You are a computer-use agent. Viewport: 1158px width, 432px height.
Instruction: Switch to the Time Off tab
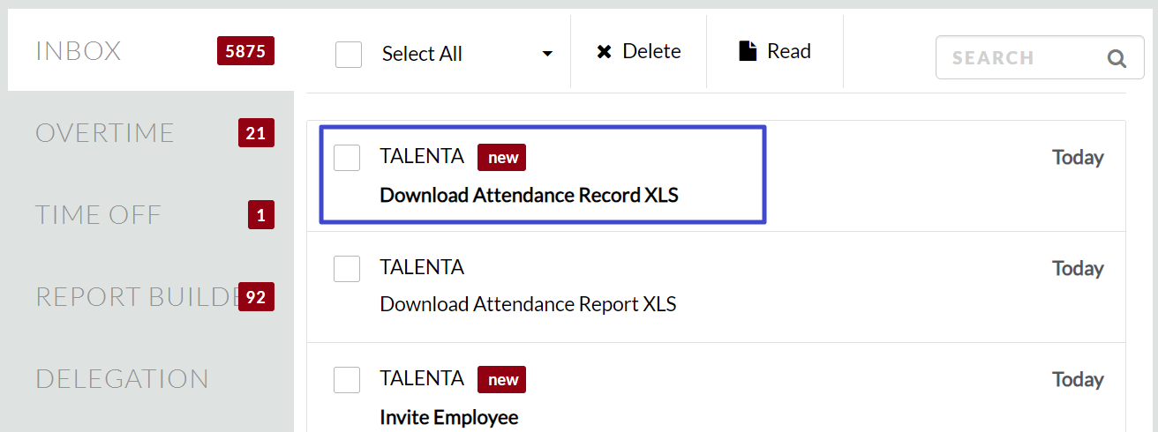click(x=98, y=215)
